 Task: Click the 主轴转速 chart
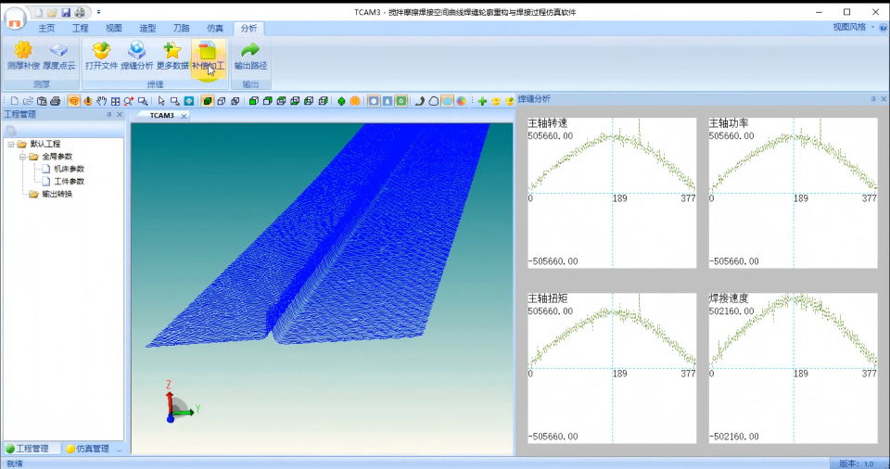click(x=612, y=193)
